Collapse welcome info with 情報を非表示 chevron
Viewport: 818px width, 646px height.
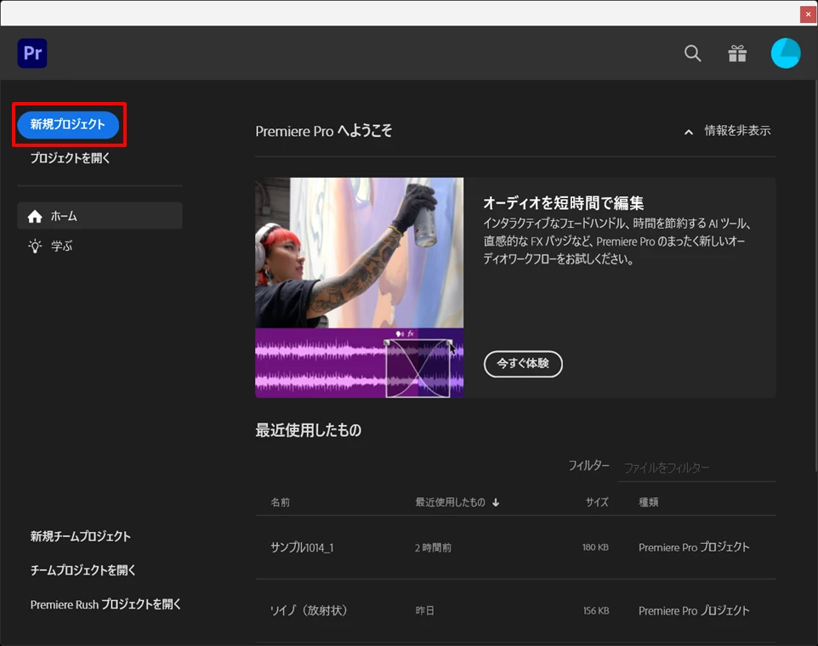[689, 132]
